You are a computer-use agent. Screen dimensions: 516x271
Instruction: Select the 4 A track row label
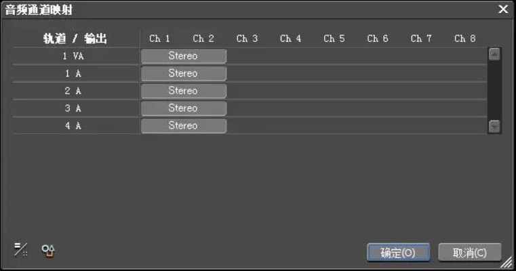coord(73,126)
